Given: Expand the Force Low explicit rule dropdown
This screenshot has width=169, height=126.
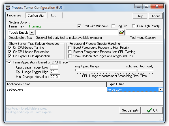Looking at the screenshot, I should pos(161,89).
